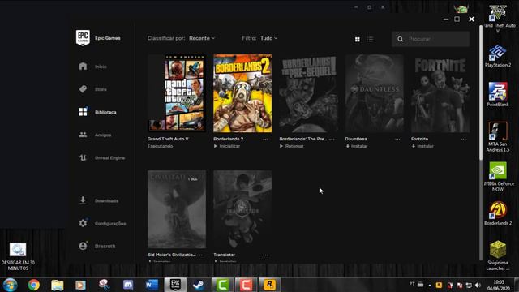This screenshot has height=292, width=519.
Task: Open PlayStation 2 desktop shortcut
Action: tap(498, 56)
